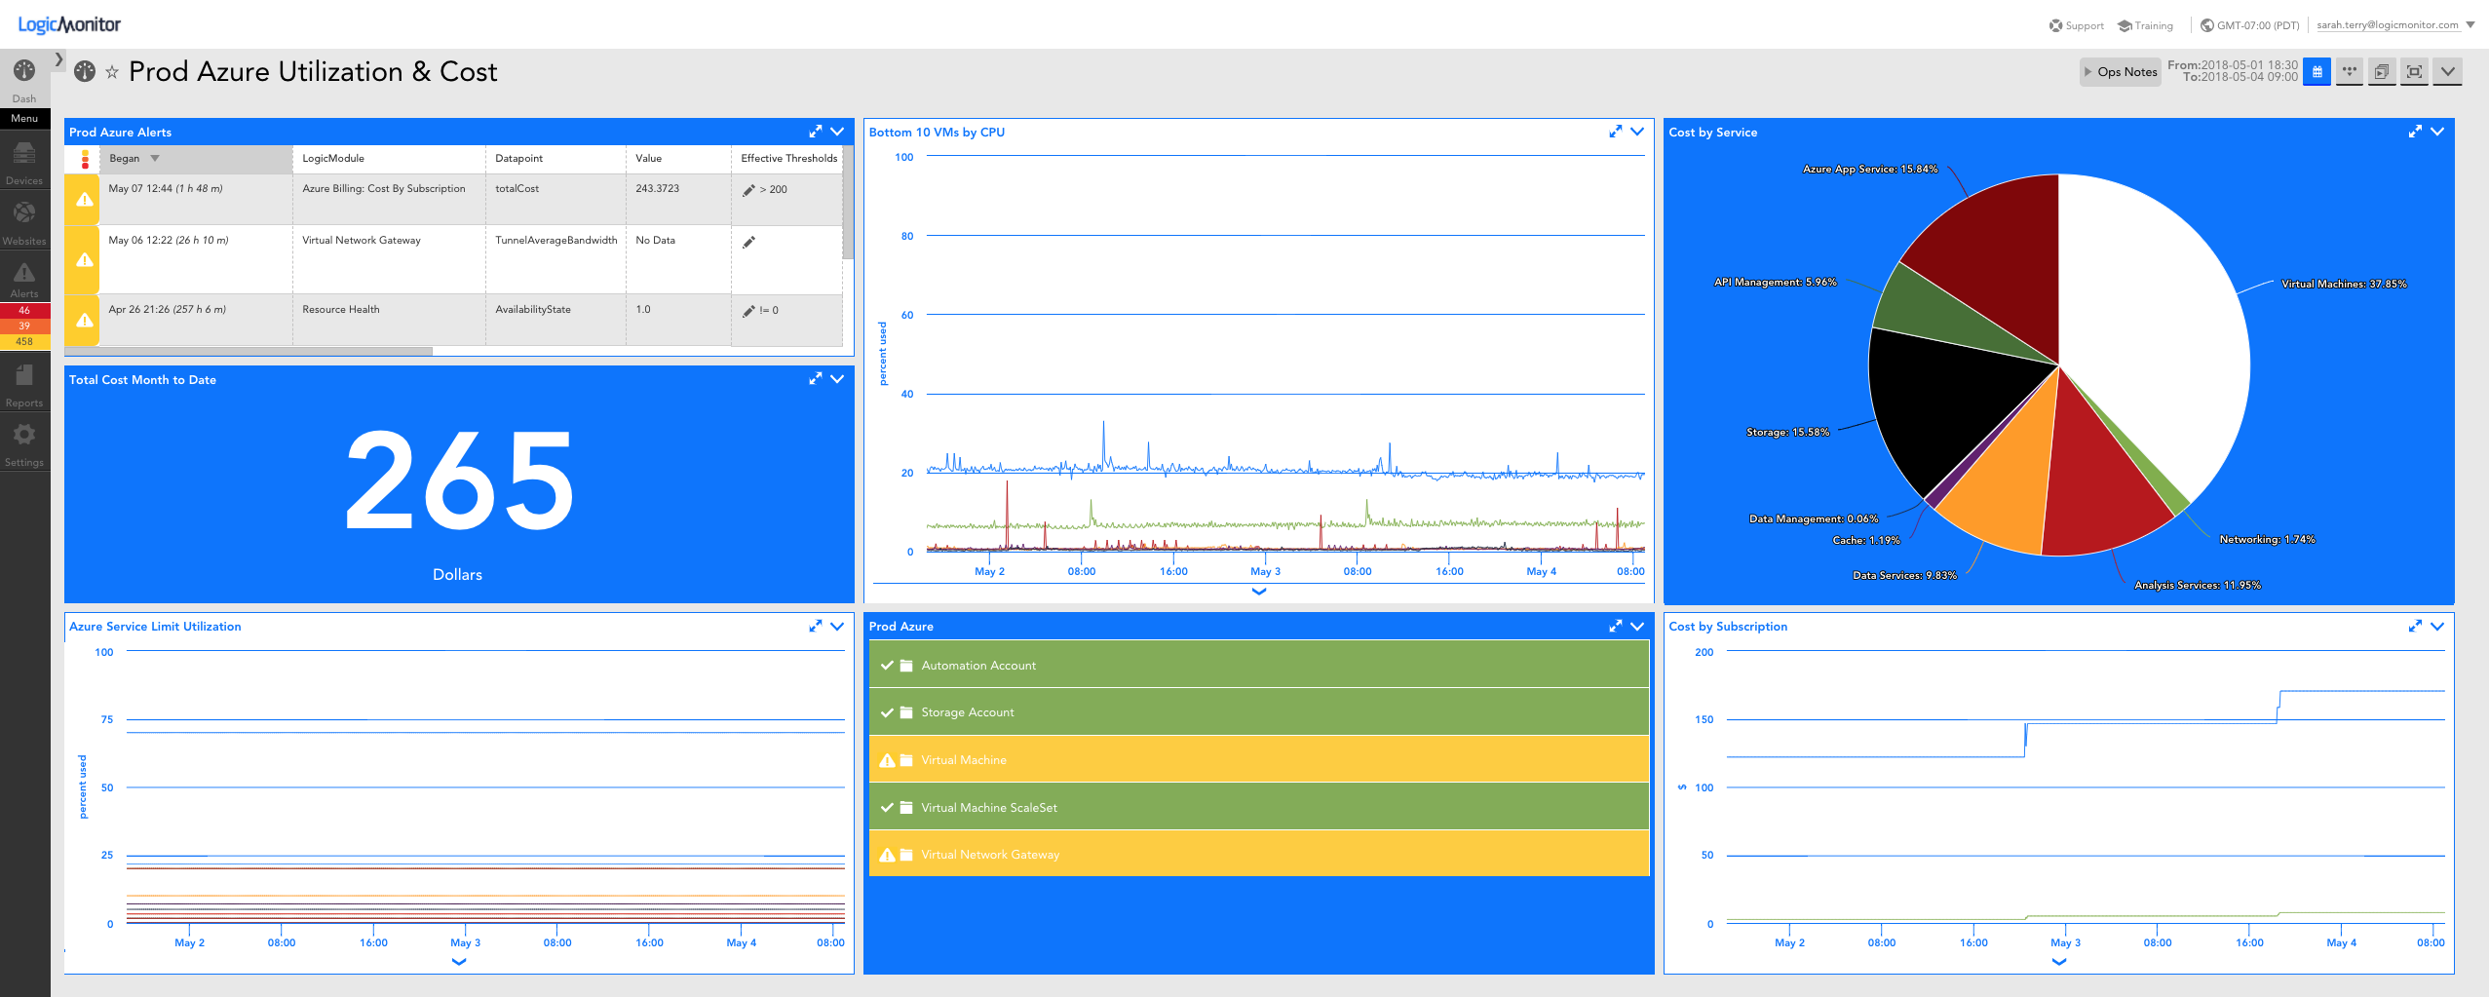Expand legend below Bottom 10 VMs chart
Screen dimensions: 2489x997
[1258, 592]
